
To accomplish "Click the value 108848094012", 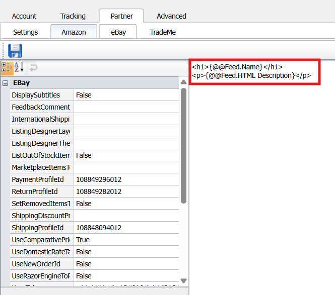I will [99, 228].
